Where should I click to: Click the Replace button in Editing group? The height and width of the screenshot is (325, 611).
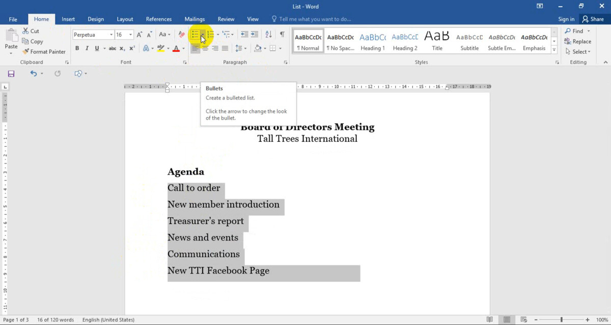[578, 41]
